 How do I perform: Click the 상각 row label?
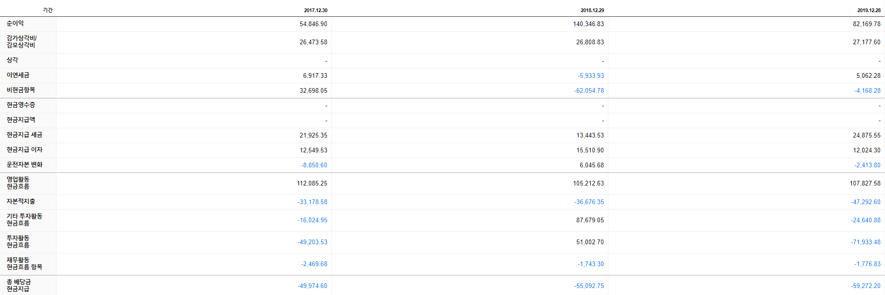[12, 60]
